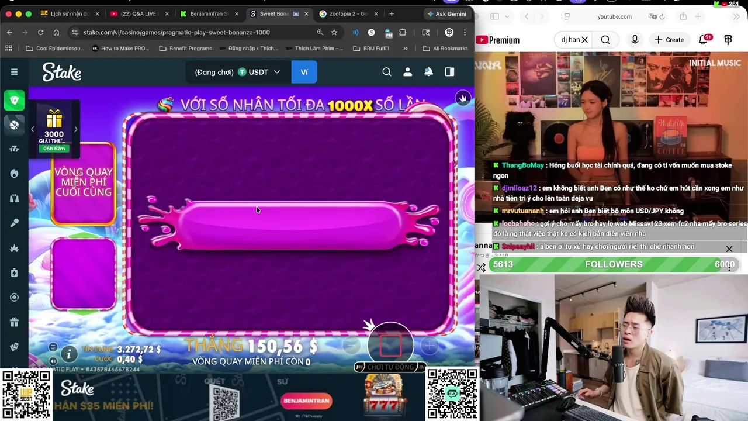Screen dimensions: 748x421
Task: Select the sports ball icon in sidebar
Action: (x=14, y=125)
